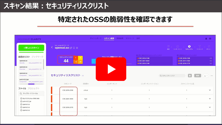
Task: Click the CVE-2016-2108 cell in the table
Action: pyautogui.click(x=68, y=90)
